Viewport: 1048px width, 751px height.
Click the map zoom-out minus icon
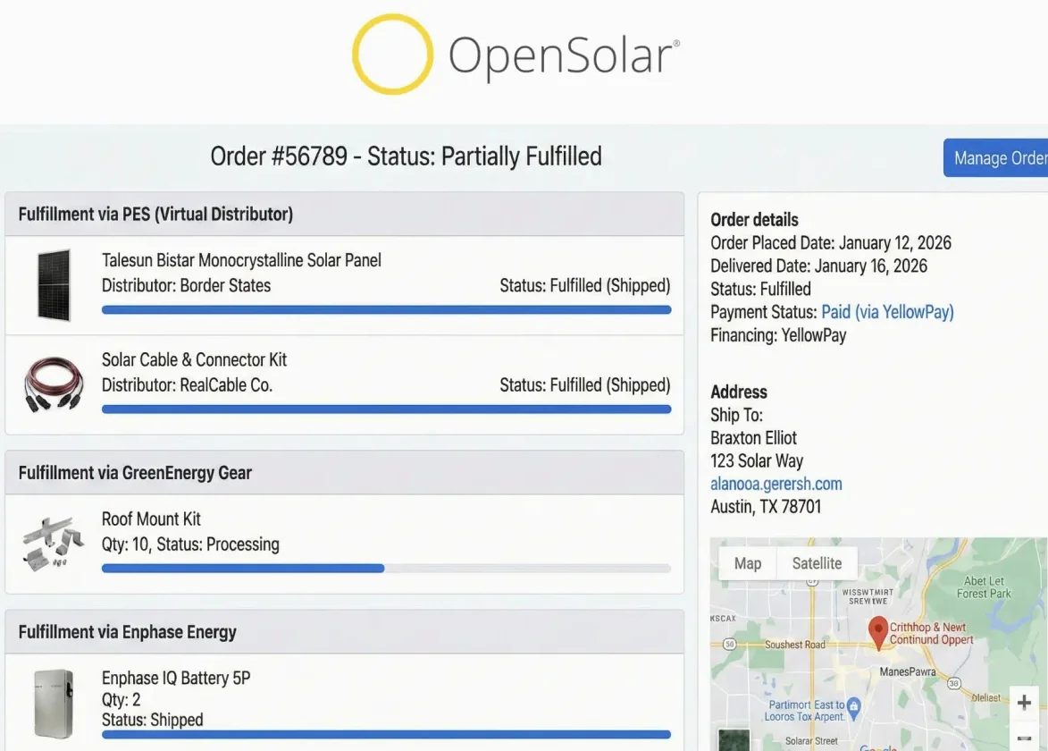pyautogui.click(x=1024, y=739)
